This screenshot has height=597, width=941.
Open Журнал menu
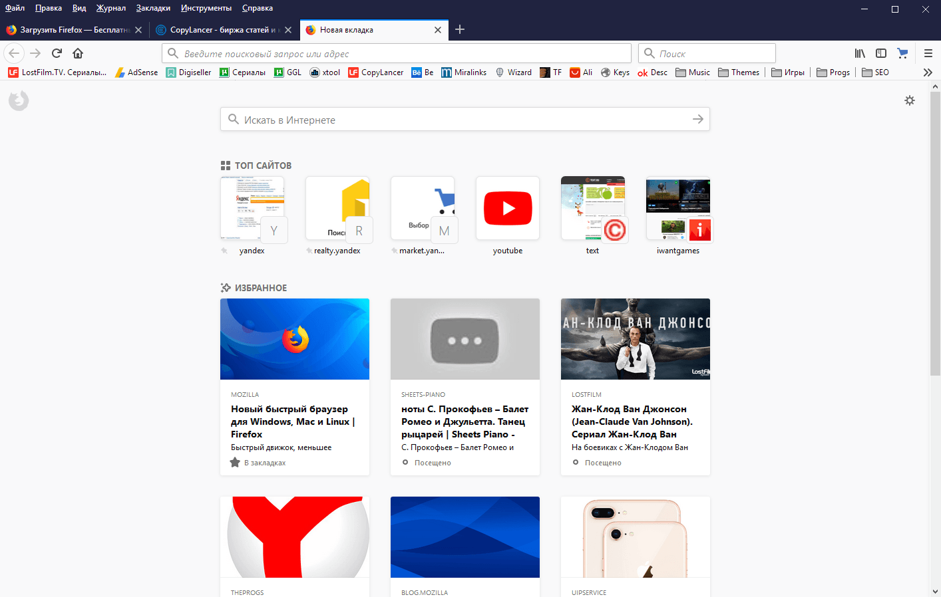point(111,8)
